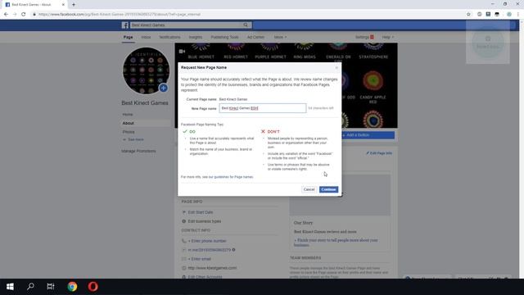Cancel the page name request

click(309, 189)
